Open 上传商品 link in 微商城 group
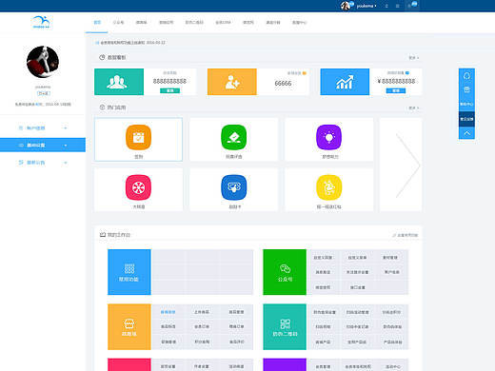Viewport: 495px width, 371px height. tap(202, 312)
